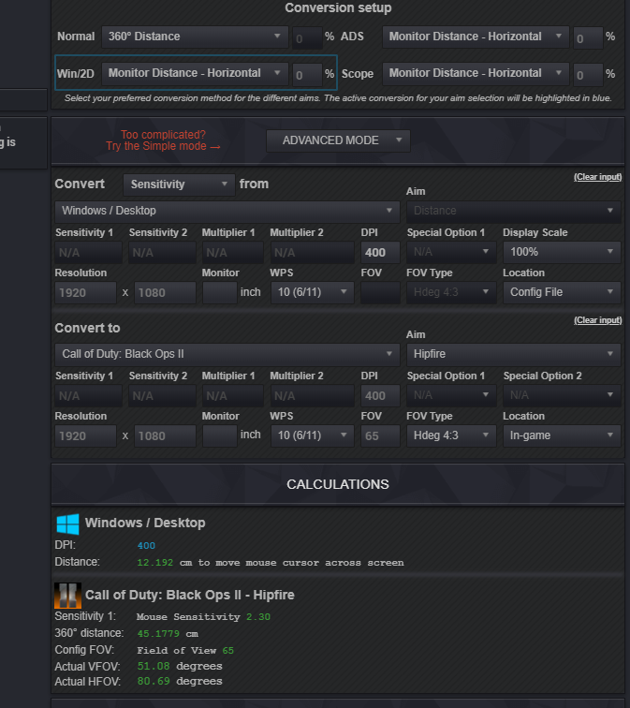Click the Actual HFOV 80.69 degrees value
Screen dimensions: 630x708
point(180,682)
